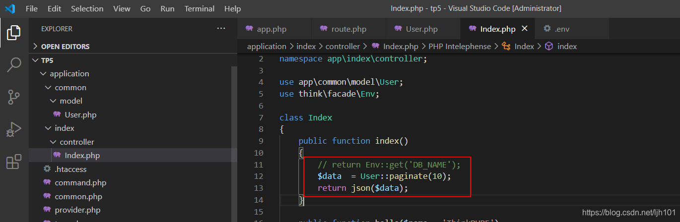Screen dimensions: 680x222
Task: Open the Terminal menu
Action: tap(200, 9)
